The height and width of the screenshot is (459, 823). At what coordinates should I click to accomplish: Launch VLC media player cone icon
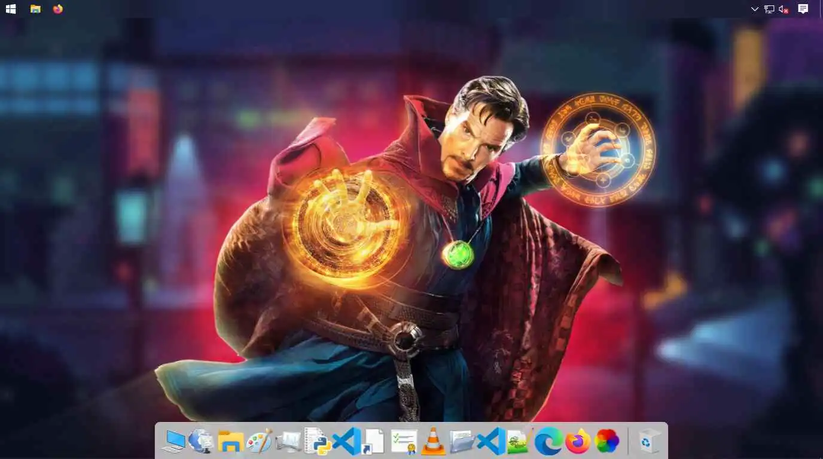[433, 442]
